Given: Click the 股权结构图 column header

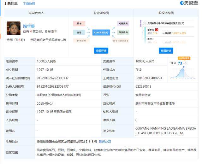Looking at the screenshot, I should point(166,13).
